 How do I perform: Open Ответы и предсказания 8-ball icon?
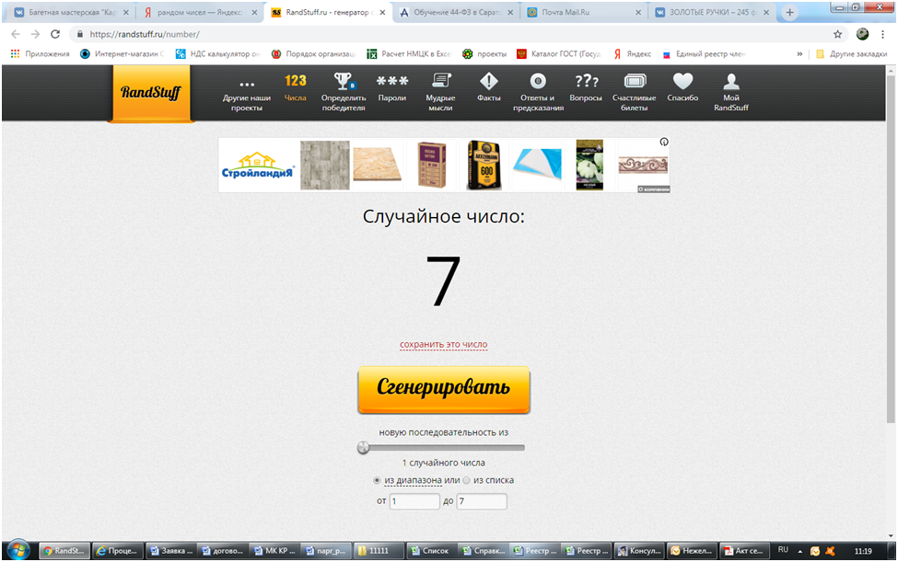[538, 82]
